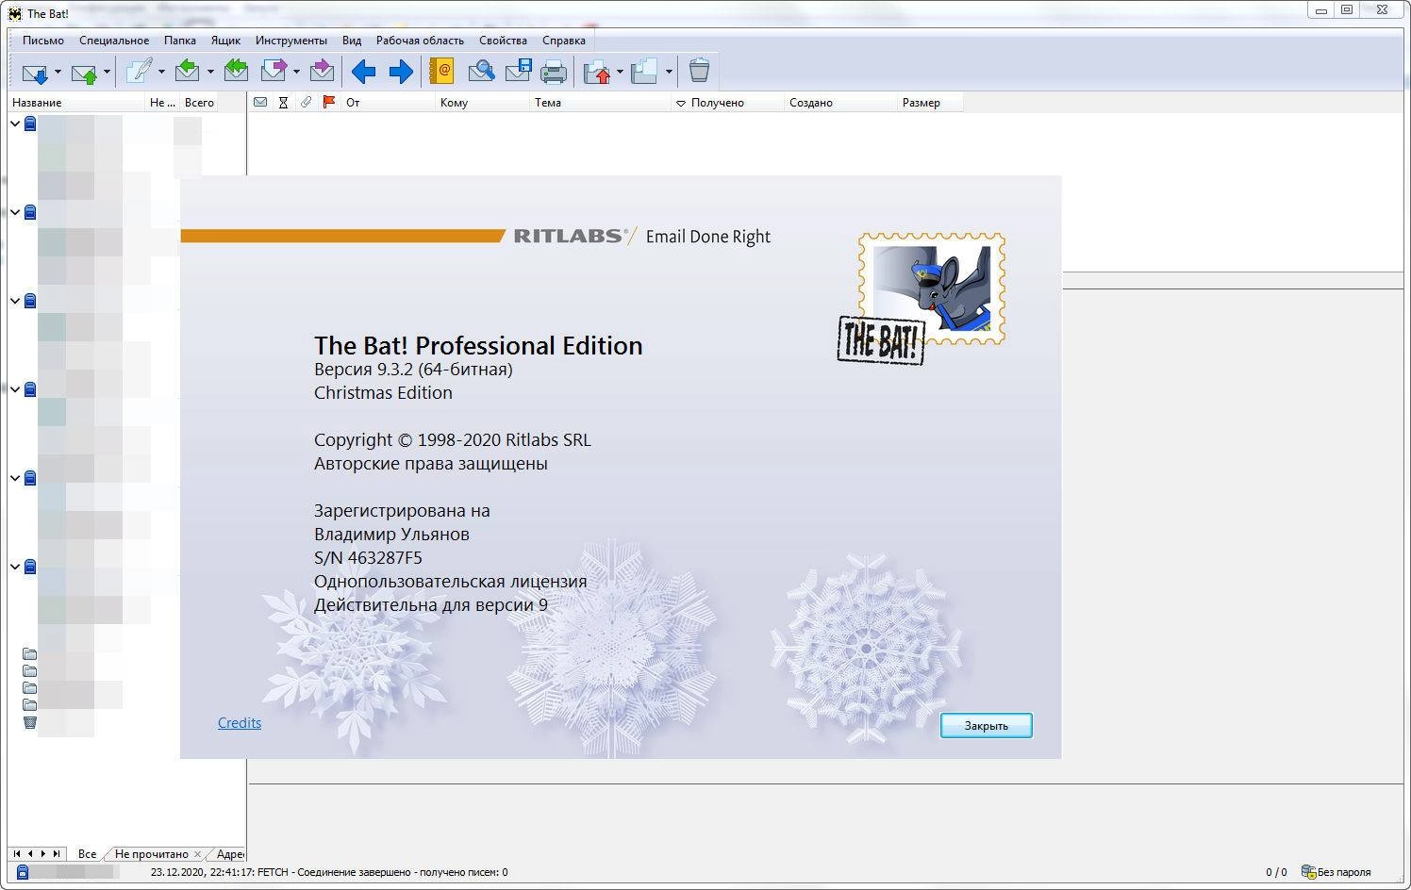Click the account mailbox icon in status bar
The image size is (1411, 890).
tap(23, 872)
